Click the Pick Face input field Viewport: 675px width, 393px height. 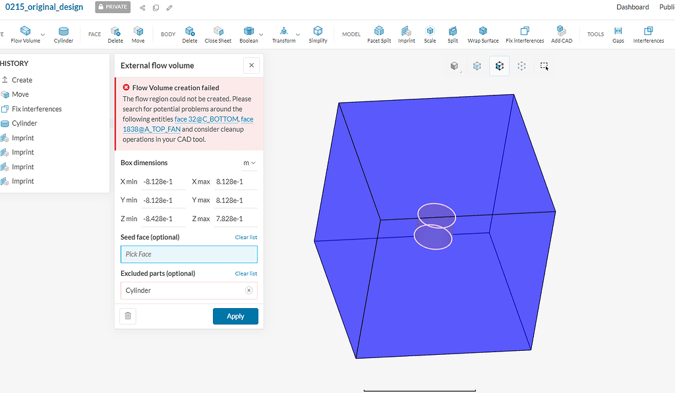pyautogui.click(x=189, y=254)
